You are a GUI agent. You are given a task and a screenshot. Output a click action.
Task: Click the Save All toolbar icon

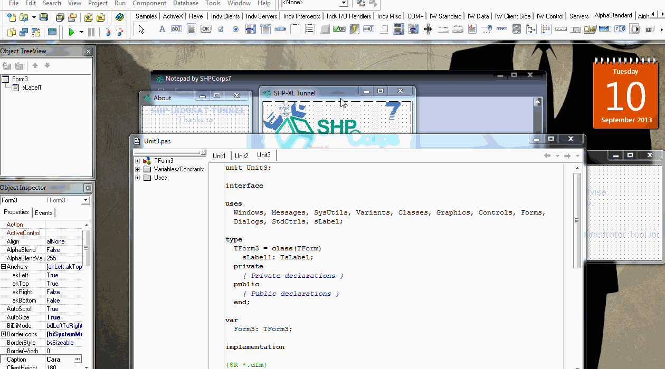tap(60, 17)
